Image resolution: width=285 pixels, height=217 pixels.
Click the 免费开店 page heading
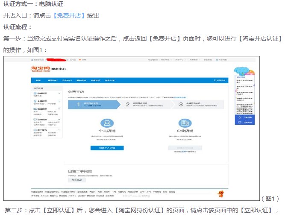pos(76,92)
